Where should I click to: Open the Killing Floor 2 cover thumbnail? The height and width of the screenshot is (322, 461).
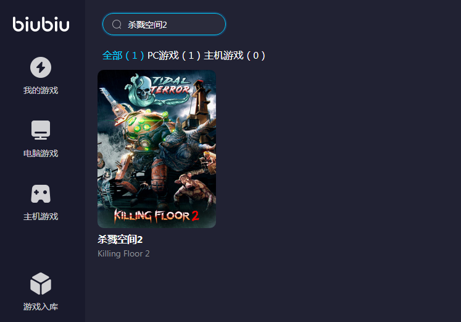157,148
